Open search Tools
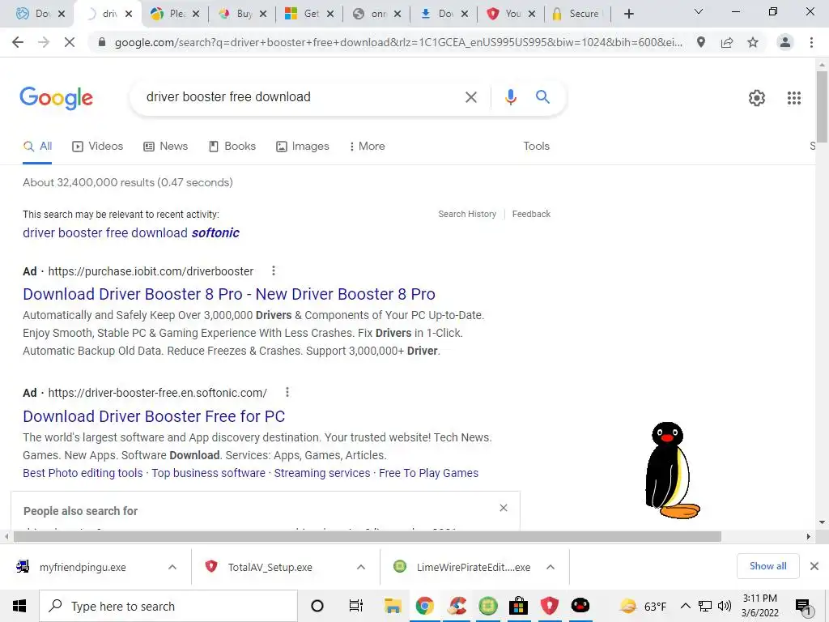This screenshot has width=829, height=622. coord(536,147)
